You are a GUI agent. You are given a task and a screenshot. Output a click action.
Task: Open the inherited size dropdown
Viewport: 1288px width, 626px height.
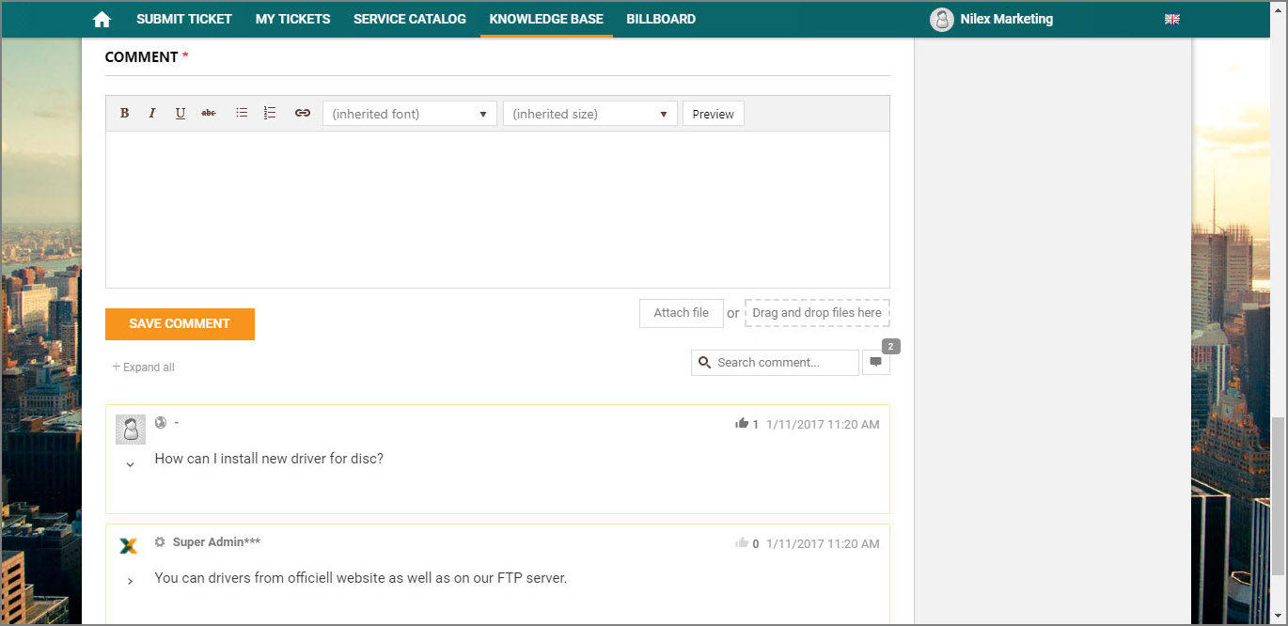tap(590, 114)
